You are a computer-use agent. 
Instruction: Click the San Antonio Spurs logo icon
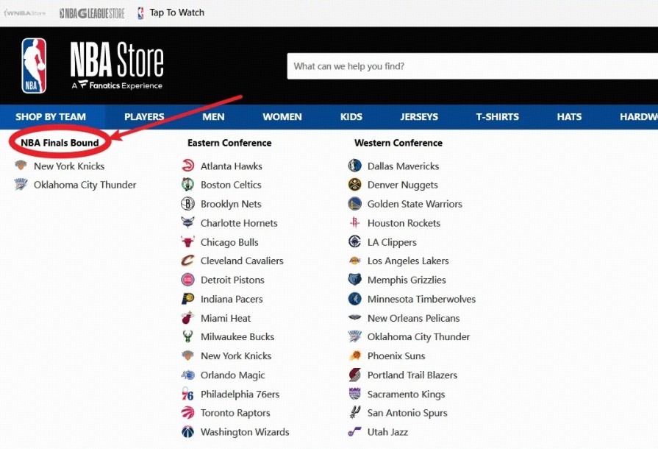pos(354,412)
